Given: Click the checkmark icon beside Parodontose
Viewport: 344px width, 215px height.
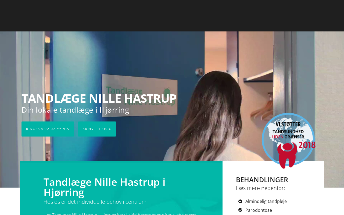Looking at the screenshot, I should pos(240,210).
